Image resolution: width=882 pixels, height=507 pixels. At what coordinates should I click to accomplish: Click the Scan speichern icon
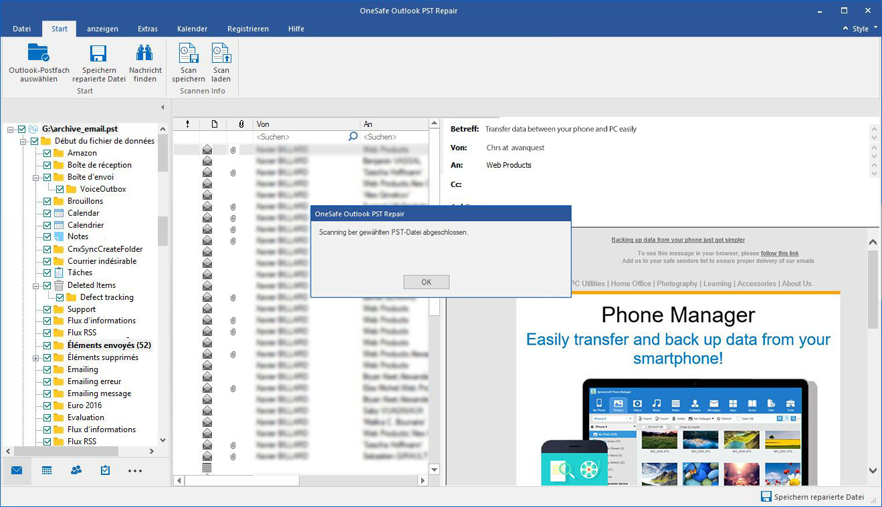click(189, 53)
